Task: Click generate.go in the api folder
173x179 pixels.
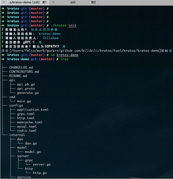Action: [x=28, y=93]
